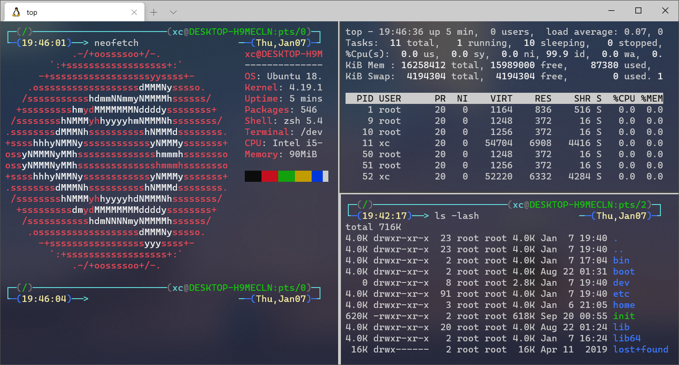Click the '19:46:01' timestamp in left pane
The height and width of the screenshot is (365, 679).
pyautogui.click(x=44, y=43)
